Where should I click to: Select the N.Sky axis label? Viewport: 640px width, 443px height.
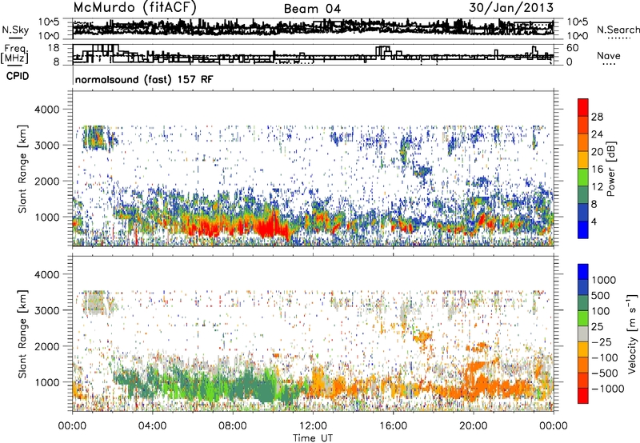click(x=15, y=30)
